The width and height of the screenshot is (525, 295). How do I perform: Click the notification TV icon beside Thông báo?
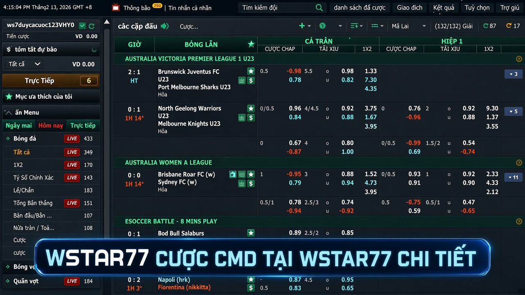116,7
